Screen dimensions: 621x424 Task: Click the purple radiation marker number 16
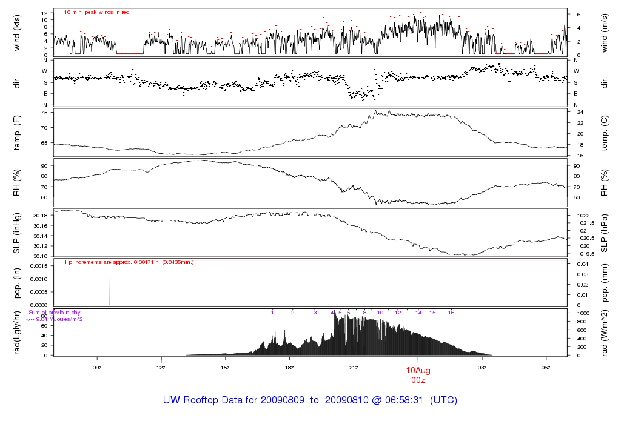451,313
